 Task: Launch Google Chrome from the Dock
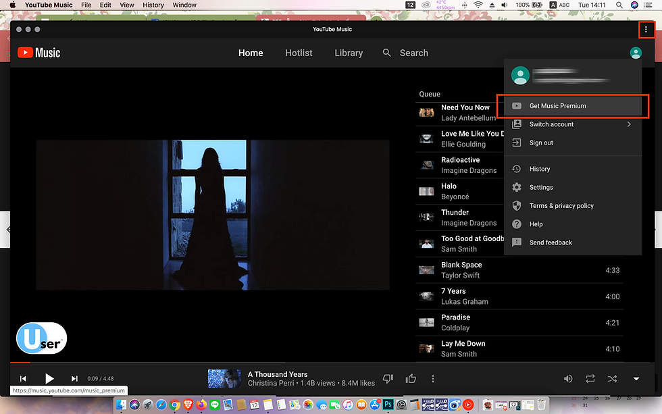click(x=174, y=405)
